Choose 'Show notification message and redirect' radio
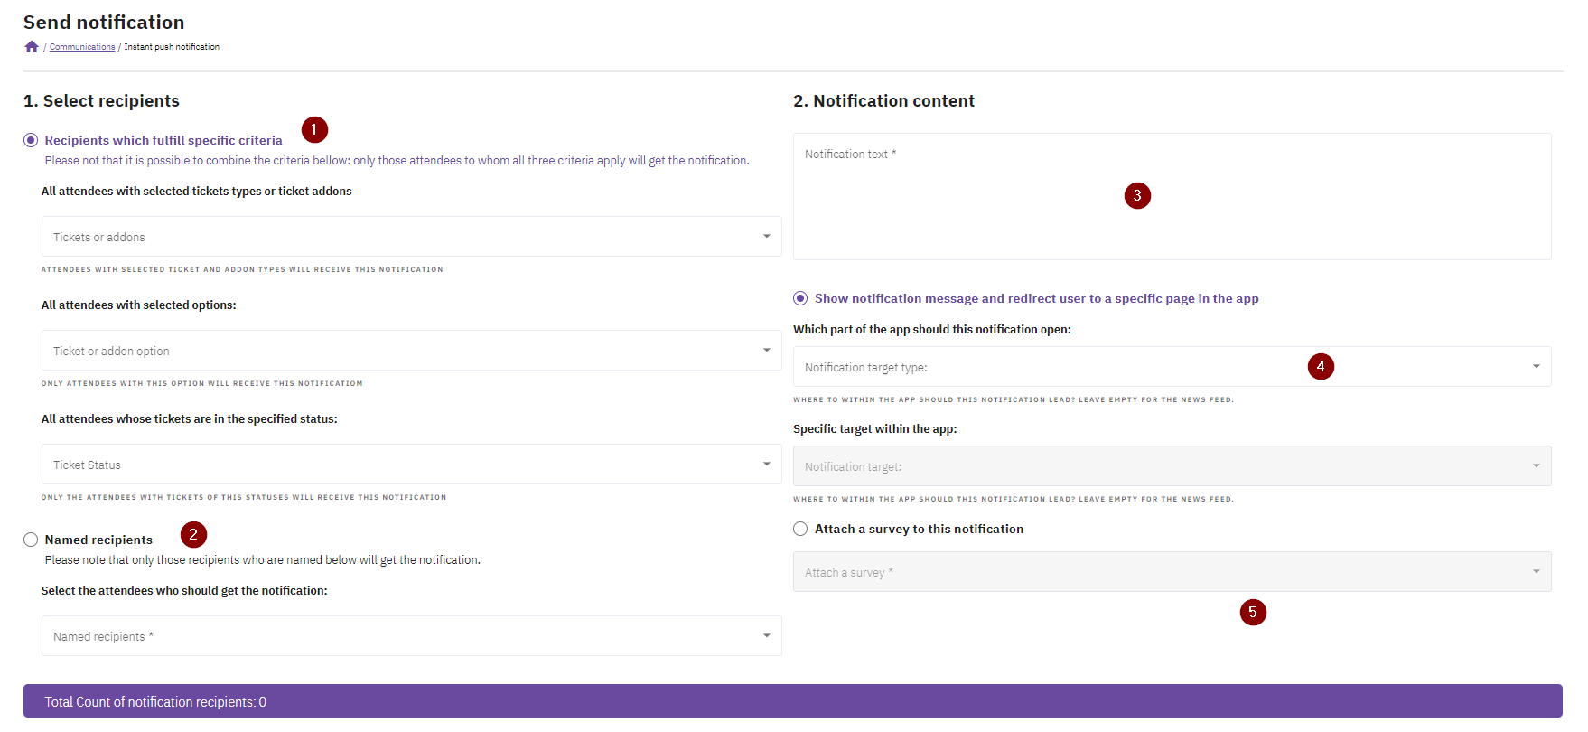 [x=800, y=298]
